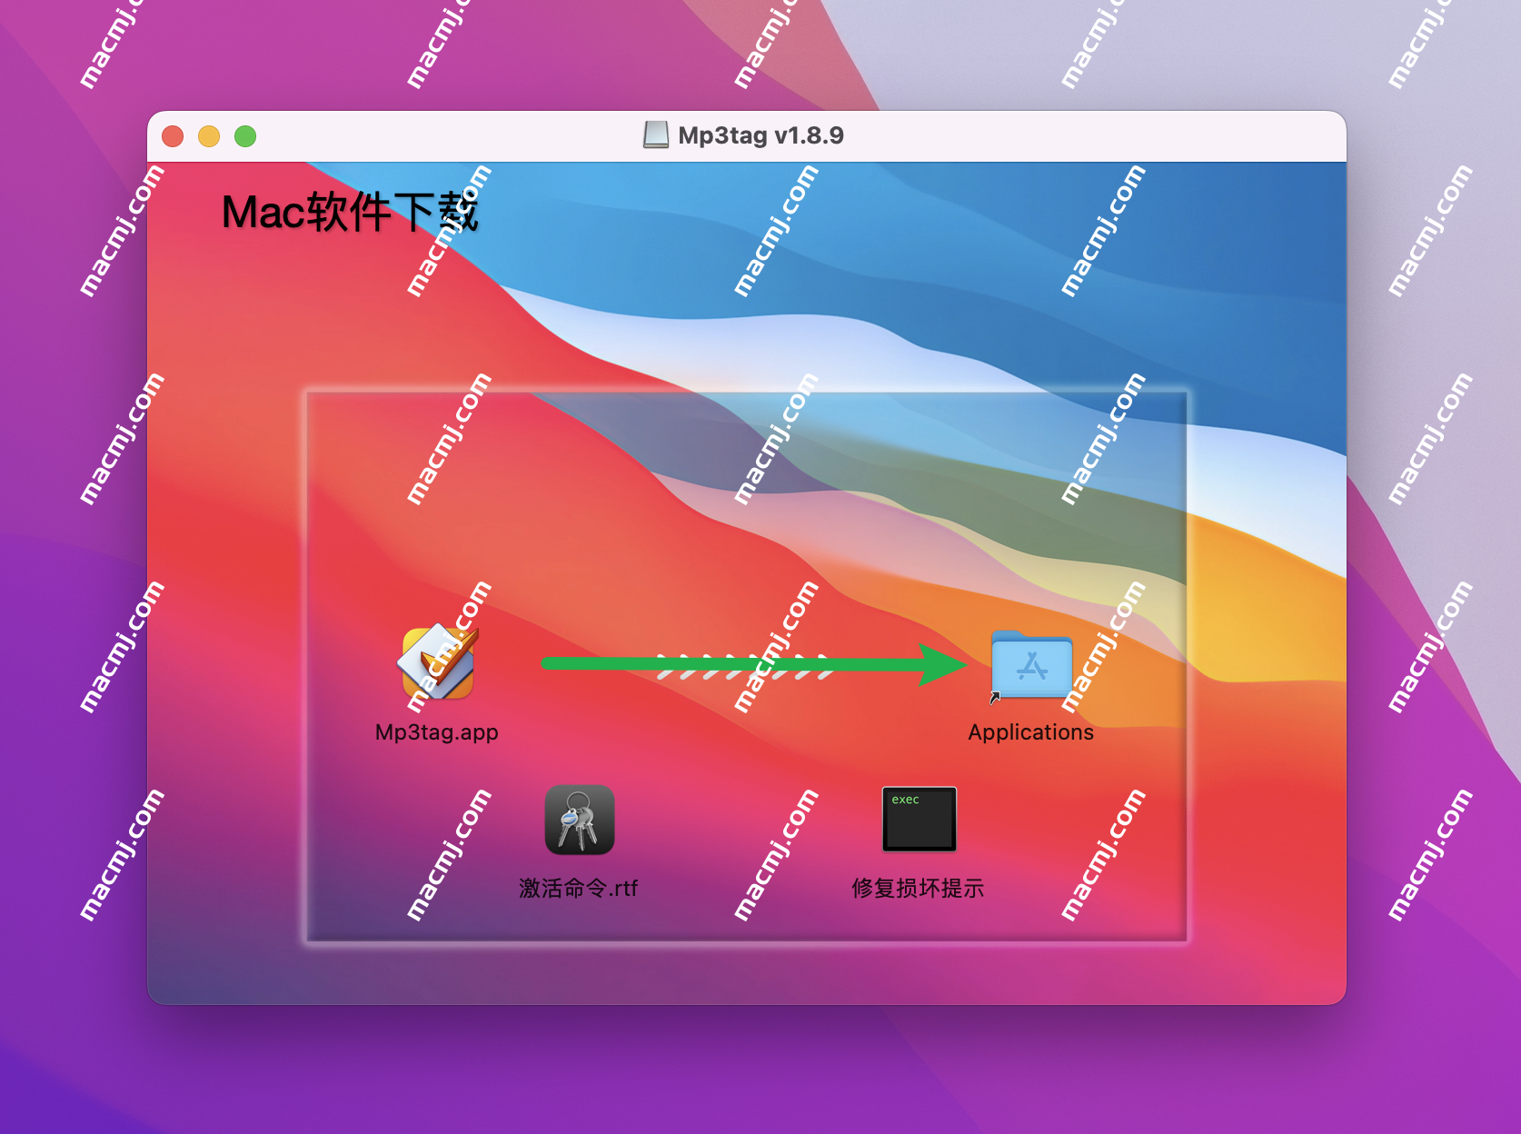Zoom the window with the green button
1521x1134 pixels.
click(x=245, y=136)
